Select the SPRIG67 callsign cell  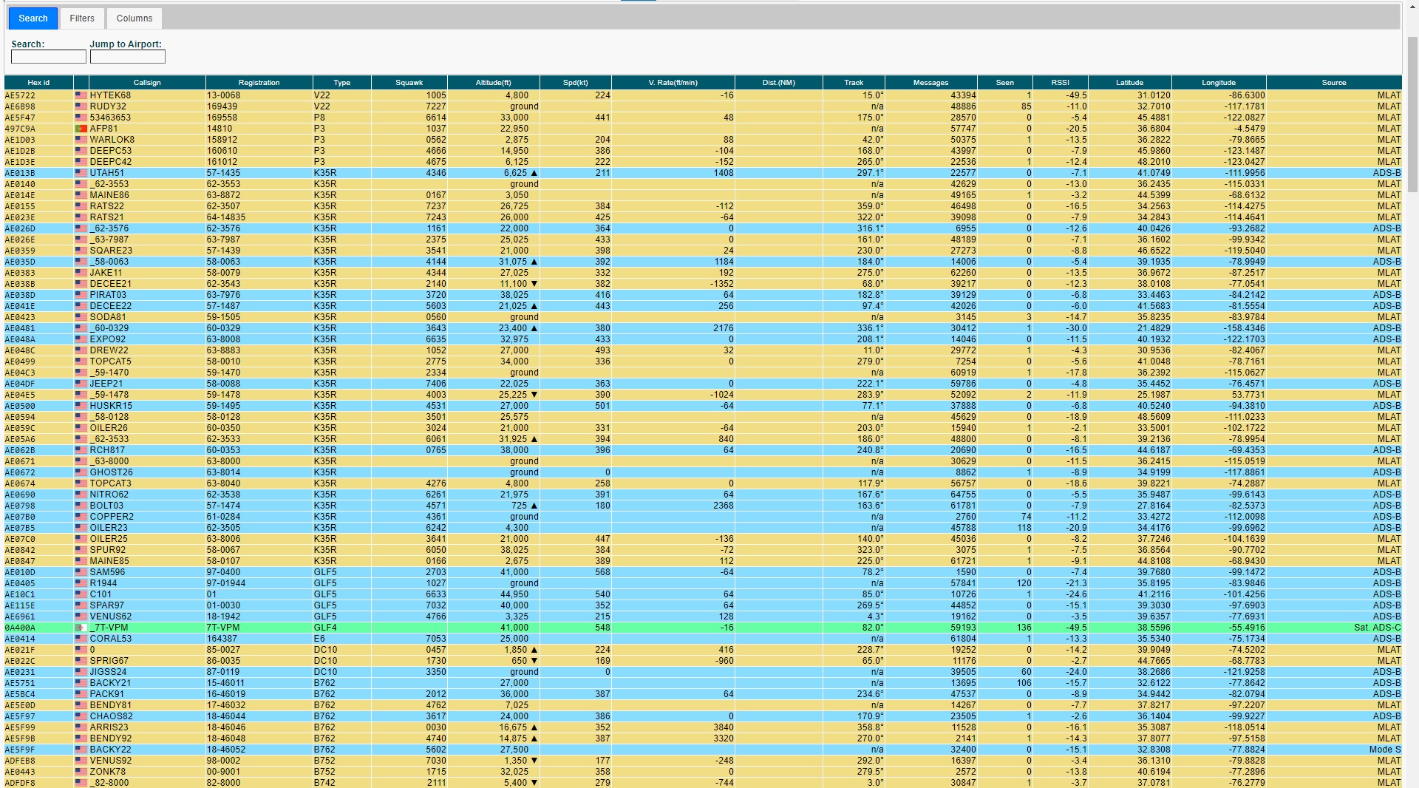tap(147, 661)
